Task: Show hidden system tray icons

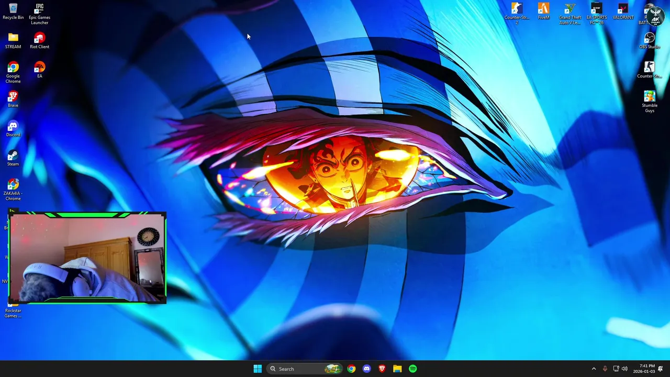Action: (x=594, y=369)
